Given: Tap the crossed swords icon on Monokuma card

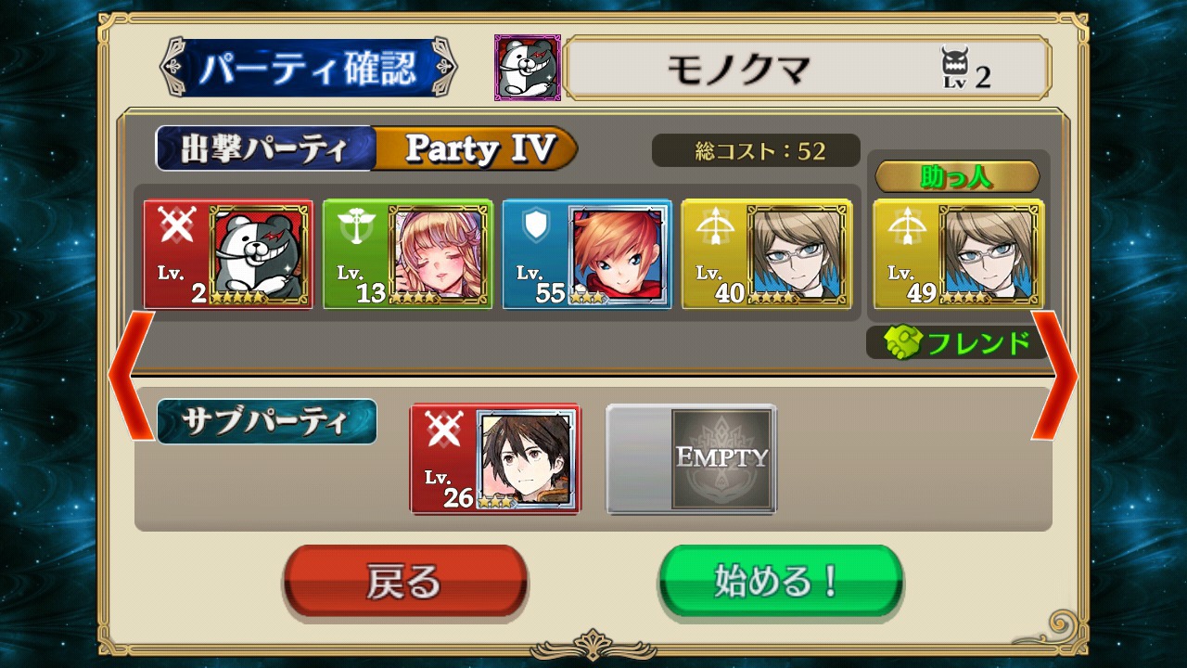Looking at the screenshot, I should click(x=177, y=225).
